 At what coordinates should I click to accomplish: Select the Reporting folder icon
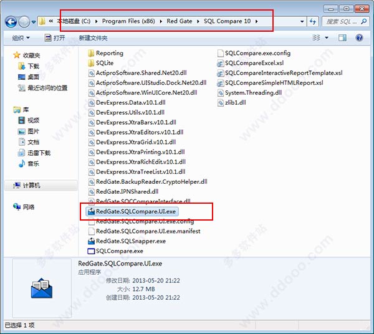91,53
